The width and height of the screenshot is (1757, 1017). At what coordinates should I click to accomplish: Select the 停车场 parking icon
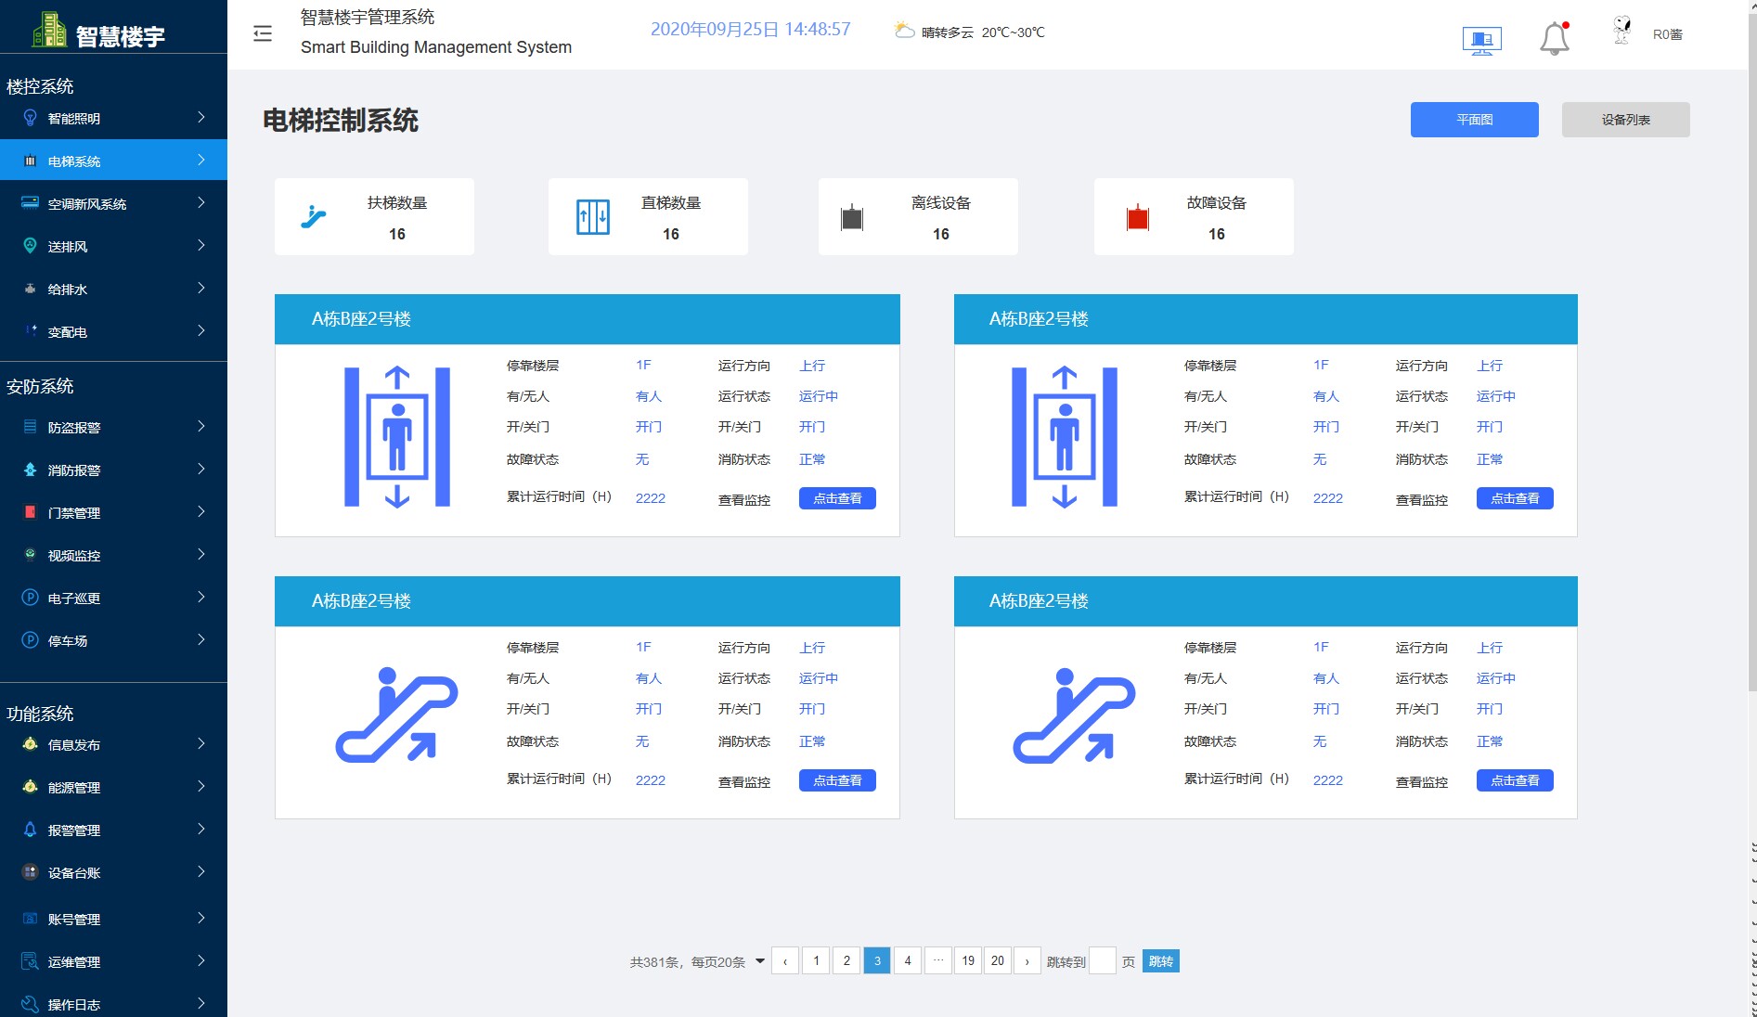tap(29, 640)
